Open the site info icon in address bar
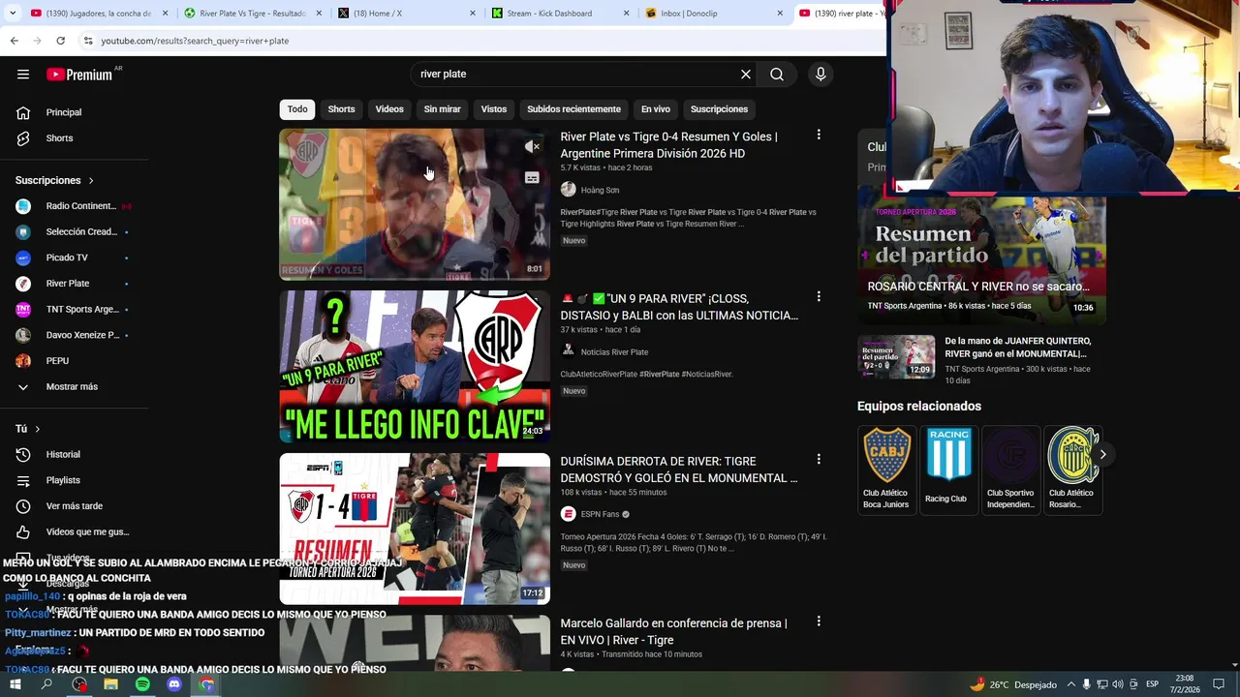Image resolution: width=1240 pixels, height=697 pixels. click(88, 41)
